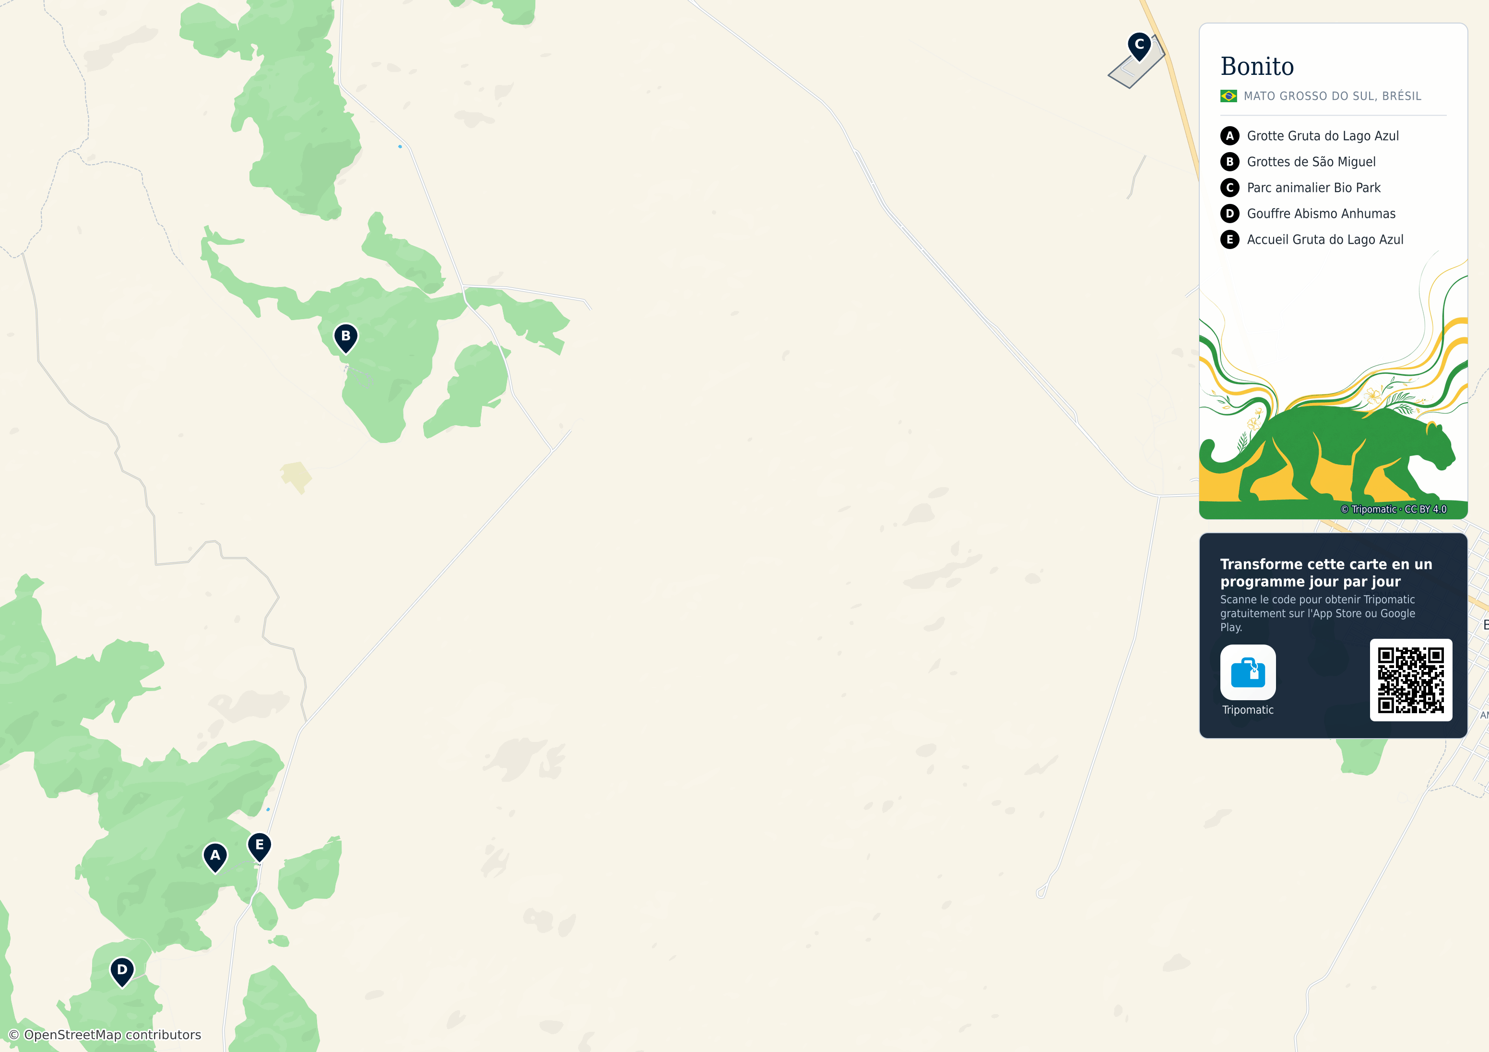Select map marker D for Abismo Anhumas
Screen dimensions: 1489x1052
click(x=122, y=971)
